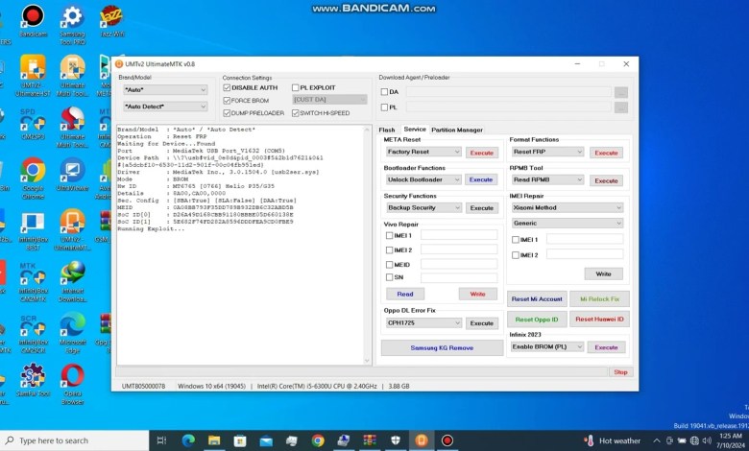This screenshot has height=451, width=749.
Task: Open the Generic IMEI Repair dropdown
Action: click(x=567, y=223)
